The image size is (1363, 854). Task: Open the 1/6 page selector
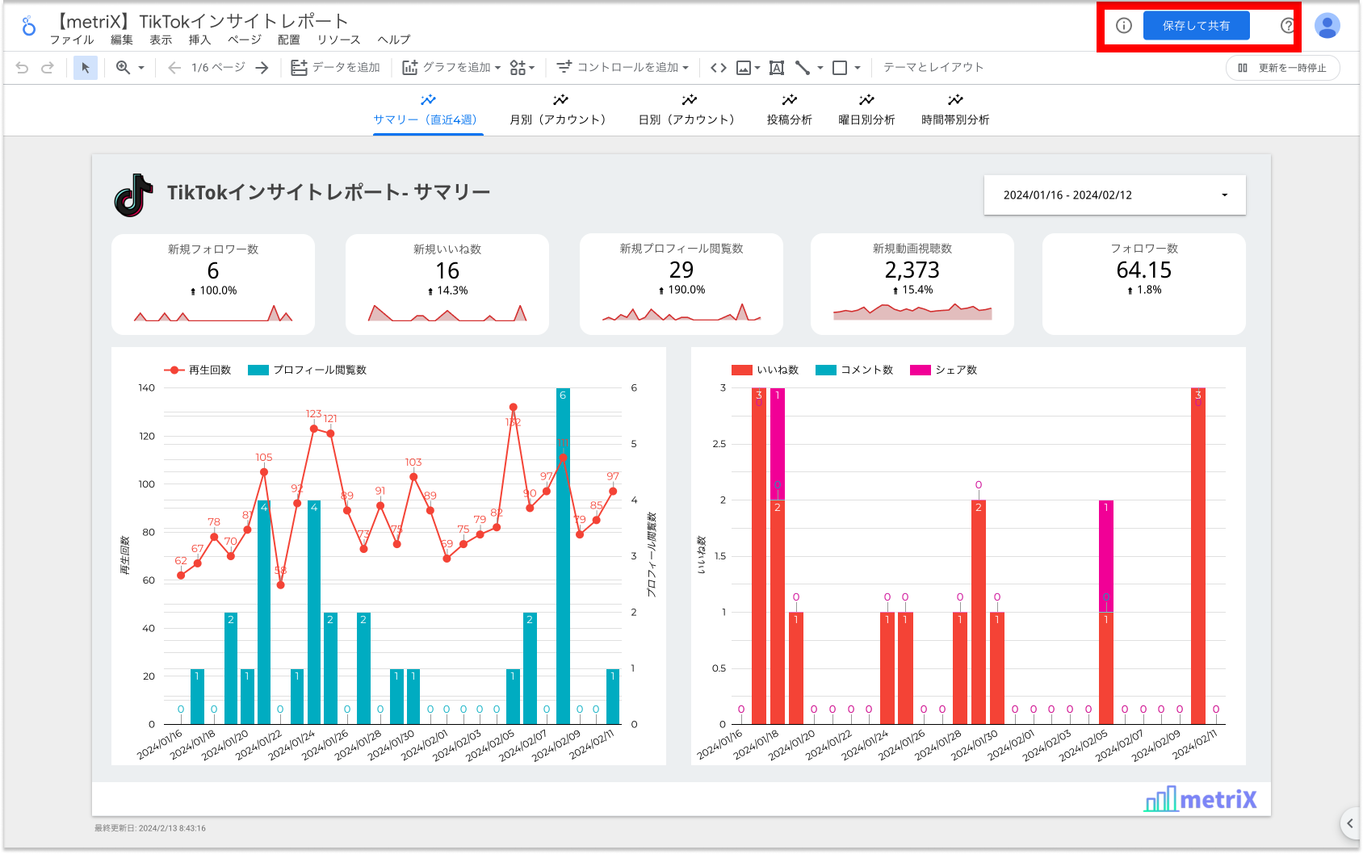(x=218, y=68)
